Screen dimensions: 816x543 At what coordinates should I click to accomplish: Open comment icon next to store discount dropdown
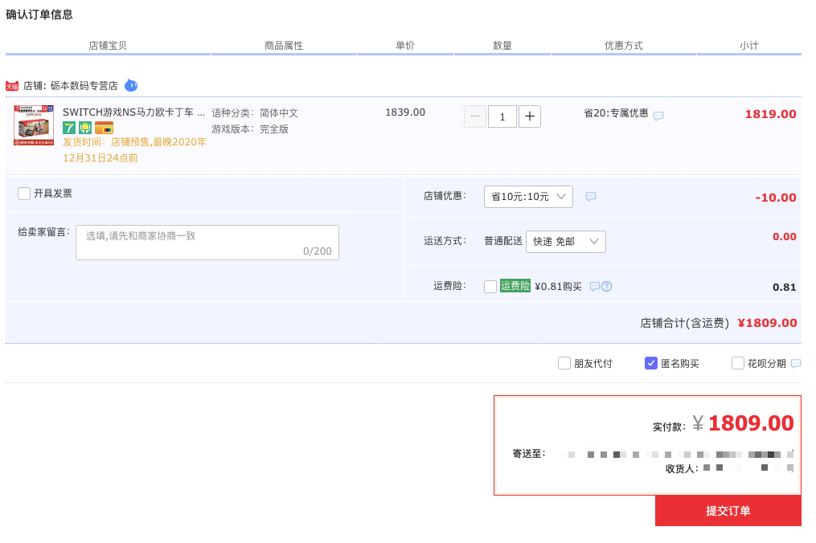[x=591, y=197]
